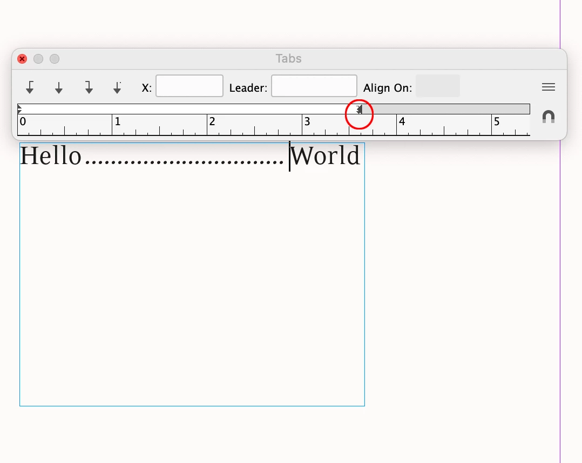Click the disabled Align On field
The width and height of the screenshot is (582, 463).
(x=438, y=86)
